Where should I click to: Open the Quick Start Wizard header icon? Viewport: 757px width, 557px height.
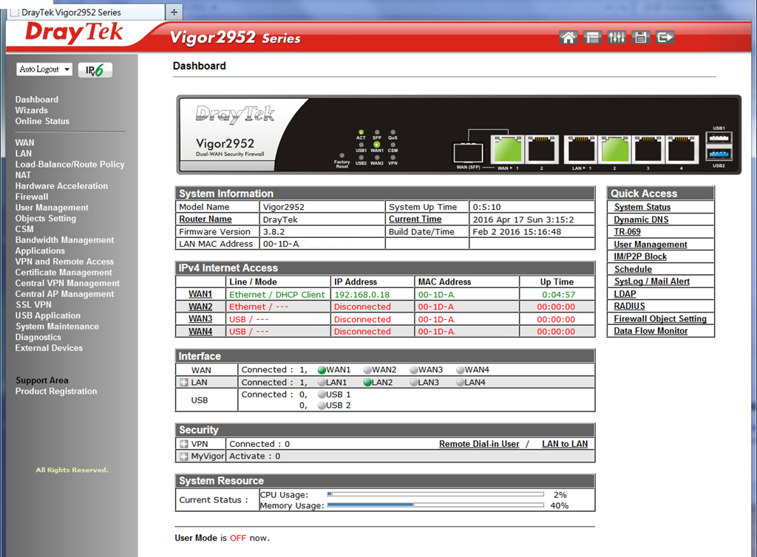pyautogui.click(x=592, y=37)
